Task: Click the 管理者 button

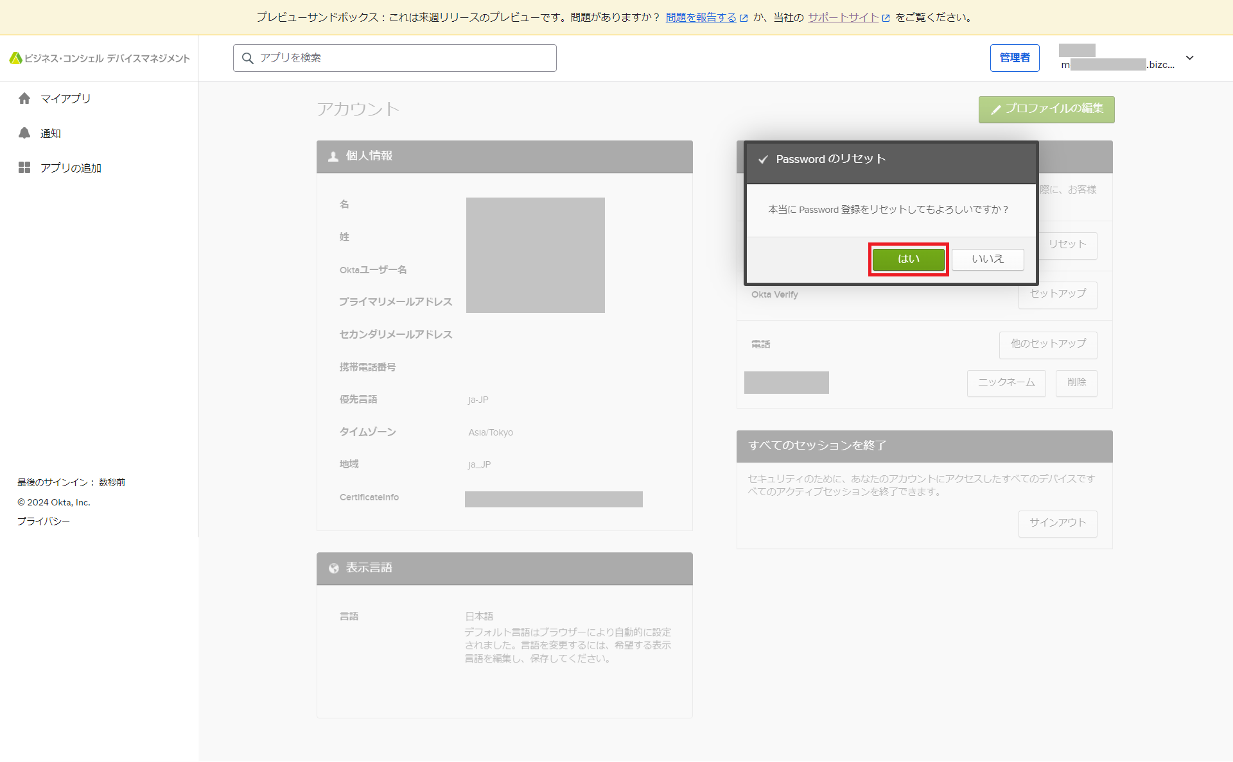Action: [x=1014, y=58]
